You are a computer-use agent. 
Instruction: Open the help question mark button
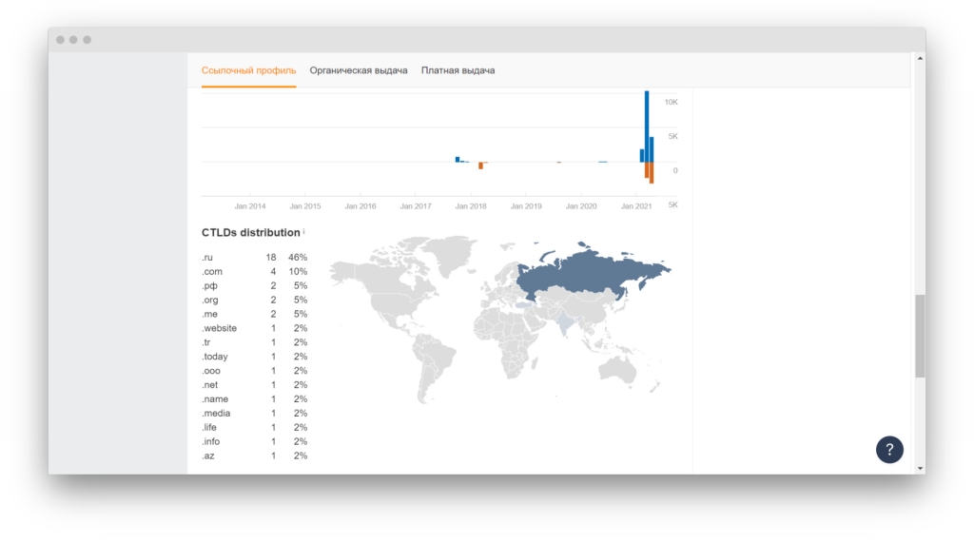point(889,450)
